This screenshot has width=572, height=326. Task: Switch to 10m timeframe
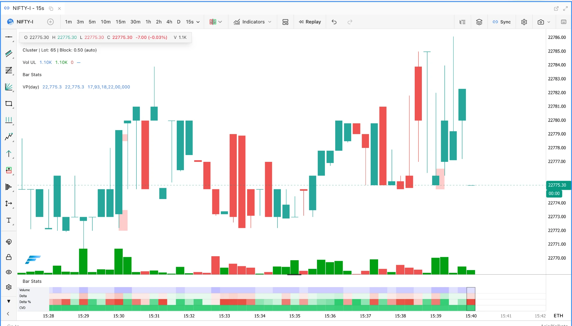pyautogui.click(x=106, y=22)
